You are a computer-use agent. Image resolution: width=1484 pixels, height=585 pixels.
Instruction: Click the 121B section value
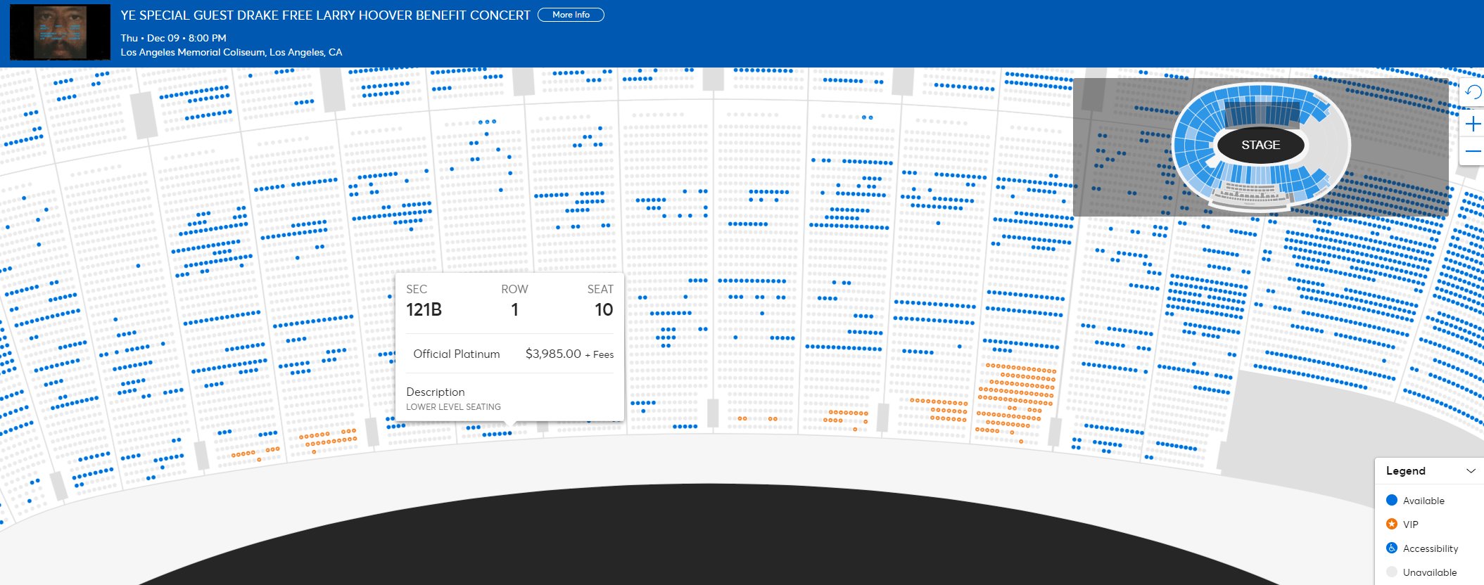pos(424,309)
